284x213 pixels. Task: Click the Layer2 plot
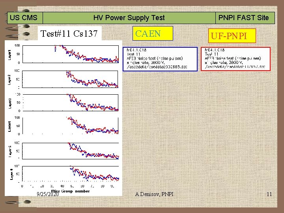70,79
